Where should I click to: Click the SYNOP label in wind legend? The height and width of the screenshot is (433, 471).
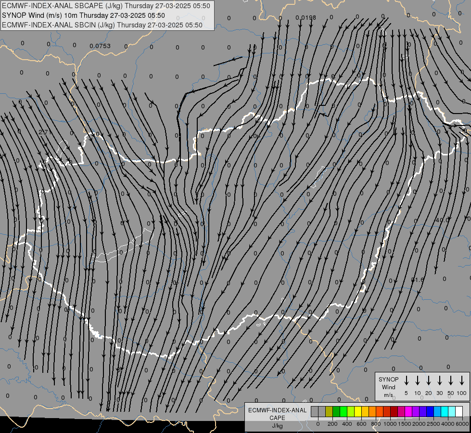click(x=388, y=379)
